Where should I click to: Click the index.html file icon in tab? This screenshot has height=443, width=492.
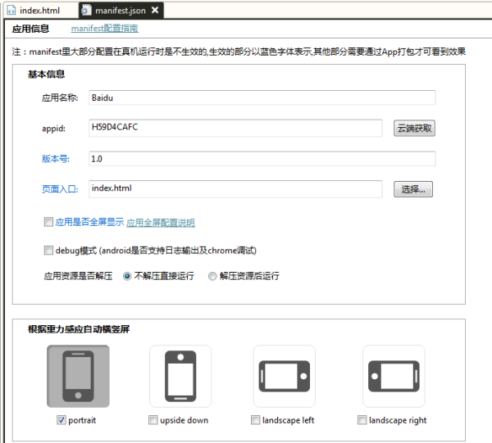pos(11,11)
